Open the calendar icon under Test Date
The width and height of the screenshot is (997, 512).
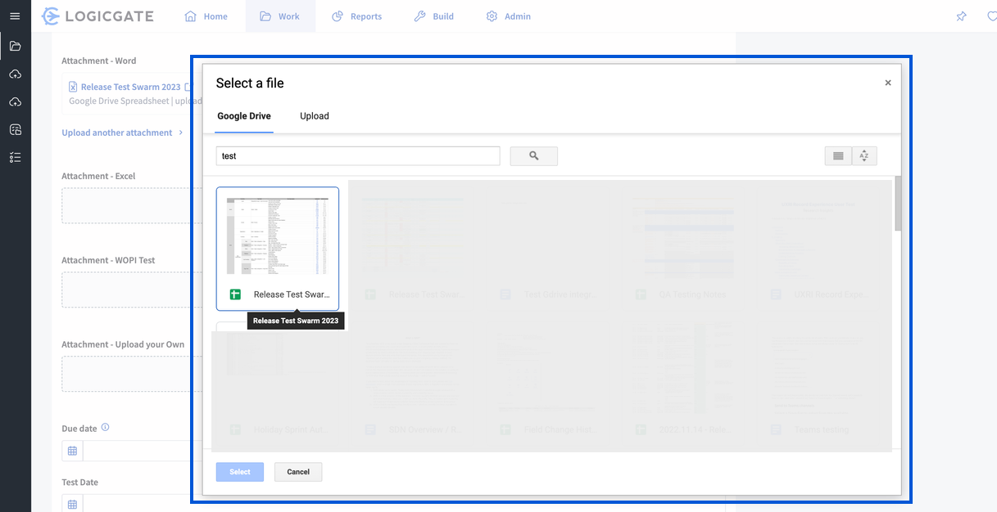[x=72, y=504]
